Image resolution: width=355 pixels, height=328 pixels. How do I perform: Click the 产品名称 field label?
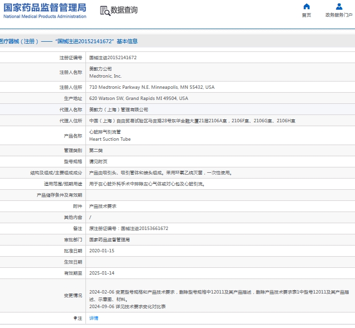(x=73, y=136)
